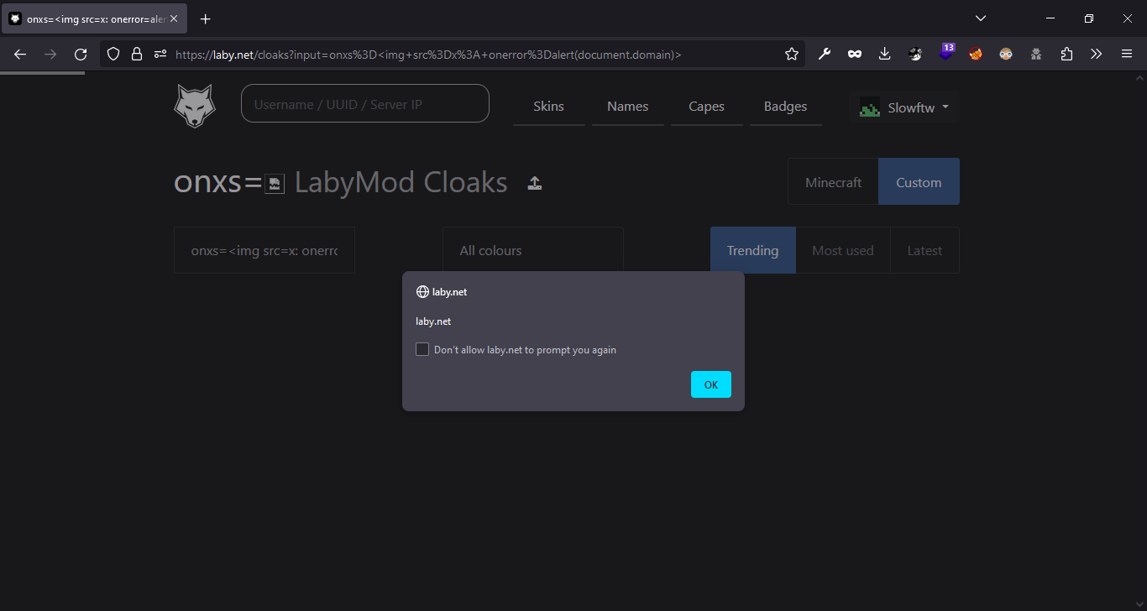Switch to the Minecraft cloaks tab
Viewport: 1147px width, 611px height.
pyautogui.click(x=834, y=182)
